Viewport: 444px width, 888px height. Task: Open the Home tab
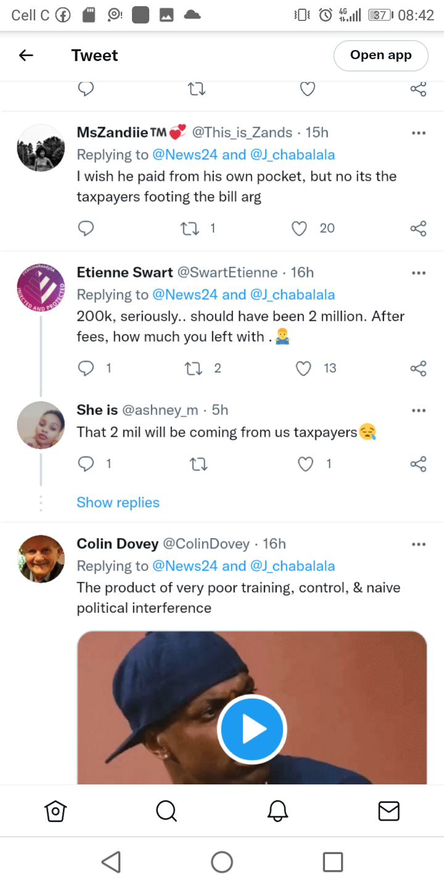coord(55,811)
